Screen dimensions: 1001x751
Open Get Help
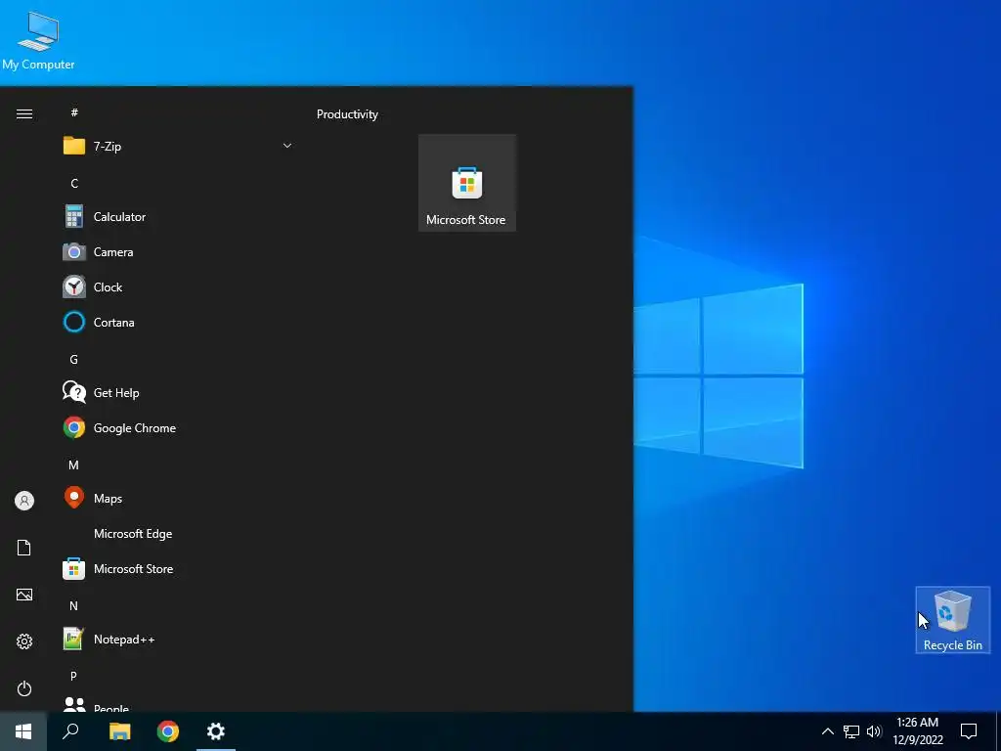tap(179, 393)
